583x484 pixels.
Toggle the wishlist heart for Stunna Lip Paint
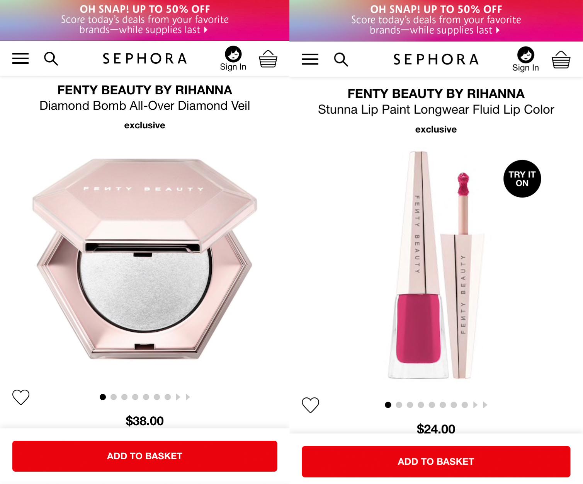pyautogui.click(x=310, y=405)
